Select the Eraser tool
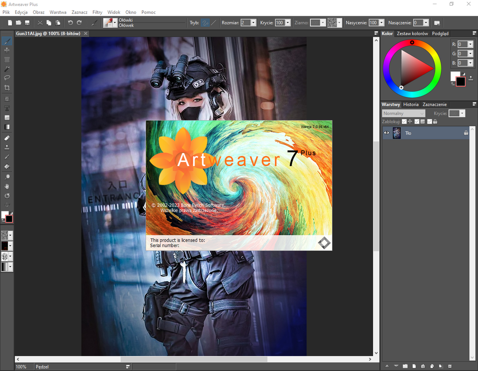The image size is (478, 371). (x=7, y=138)
